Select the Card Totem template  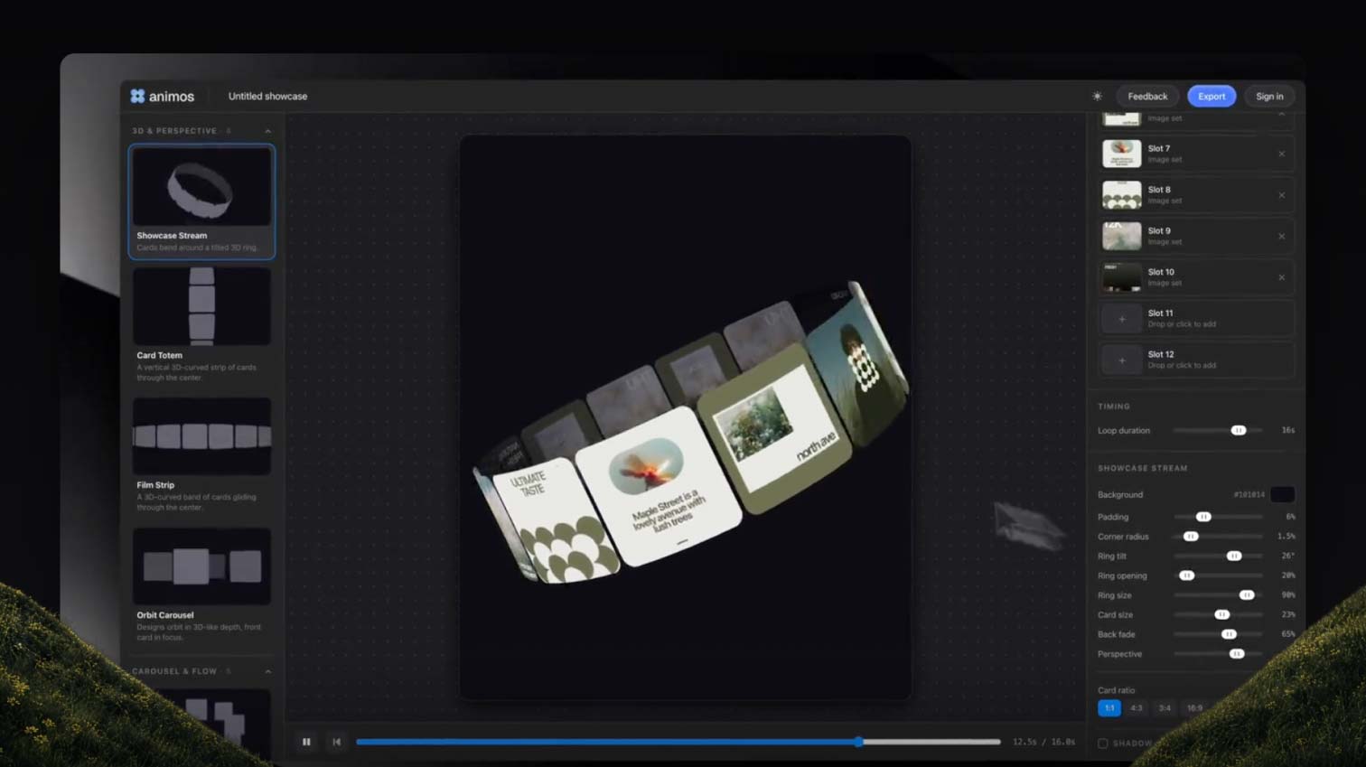coord(201,325)
